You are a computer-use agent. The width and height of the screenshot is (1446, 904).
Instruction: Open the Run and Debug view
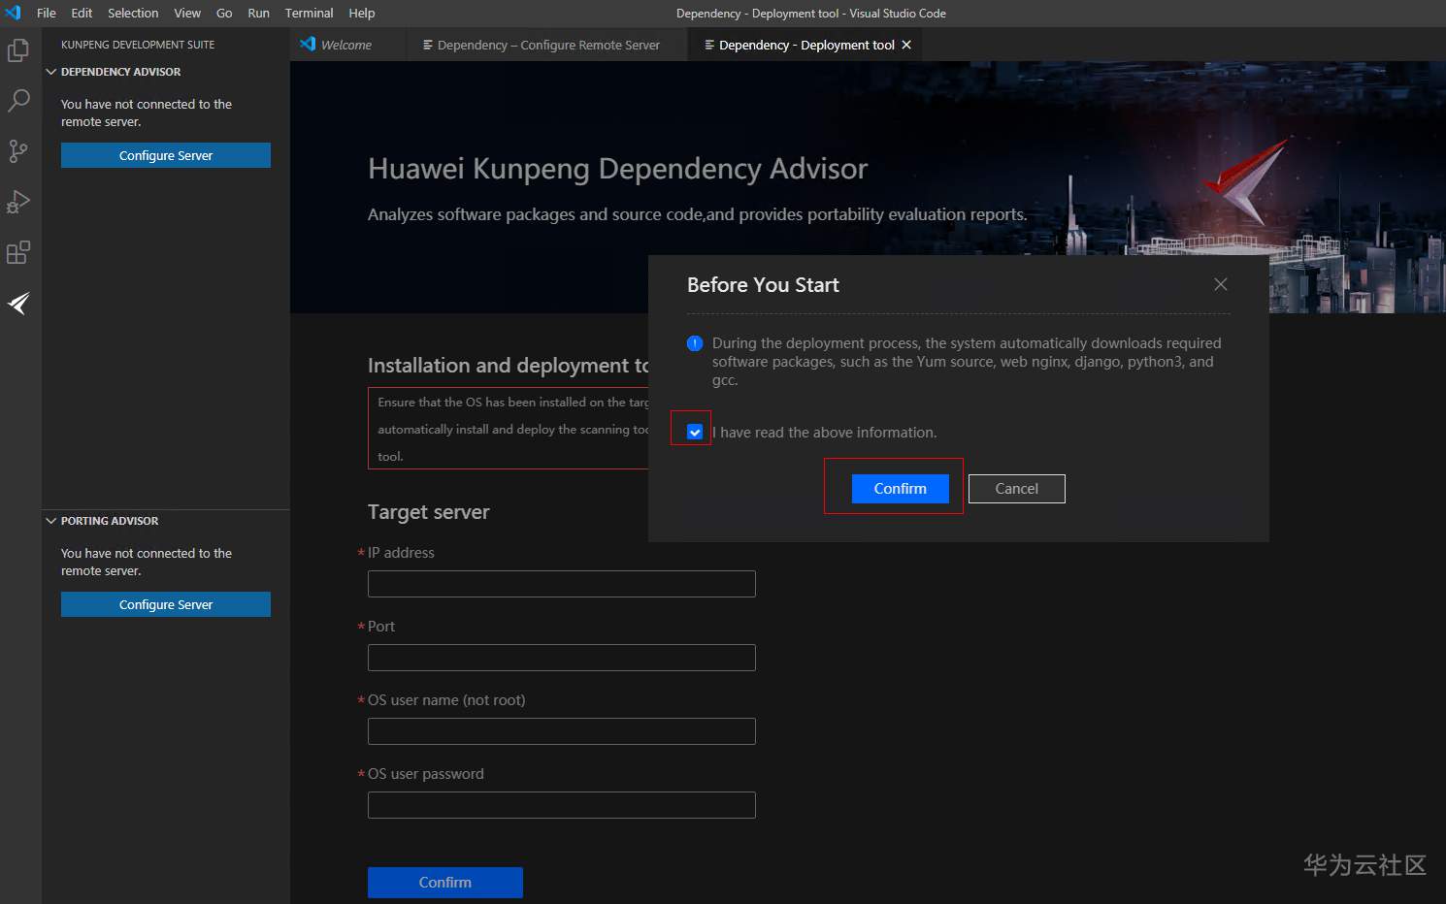pos(18,202)
